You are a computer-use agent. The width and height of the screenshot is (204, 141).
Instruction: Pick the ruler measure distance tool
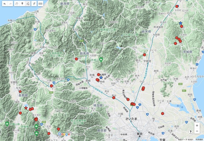(40, 4)
